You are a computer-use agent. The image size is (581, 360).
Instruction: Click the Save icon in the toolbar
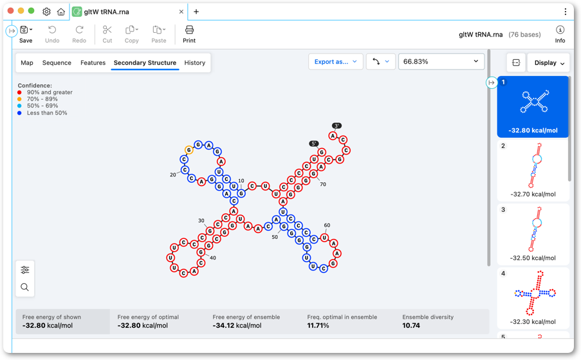[24, 30]
